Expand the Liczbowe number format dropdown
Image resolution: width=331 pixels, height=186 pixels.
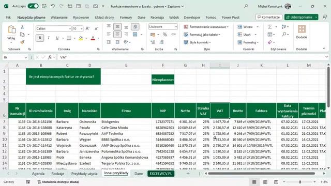(x=163, y=27)
